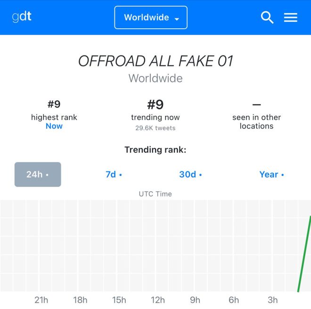The width and height of the screenshot is (311, 309).
Task: Click the OFFROAD ALL FAKE 01 title
Action: (155, 61)
